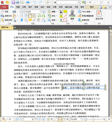Image resolution: width=112 pixels, height=122 pixels.
Task: Zoom out with the minus button
Action: click(22, 12)
